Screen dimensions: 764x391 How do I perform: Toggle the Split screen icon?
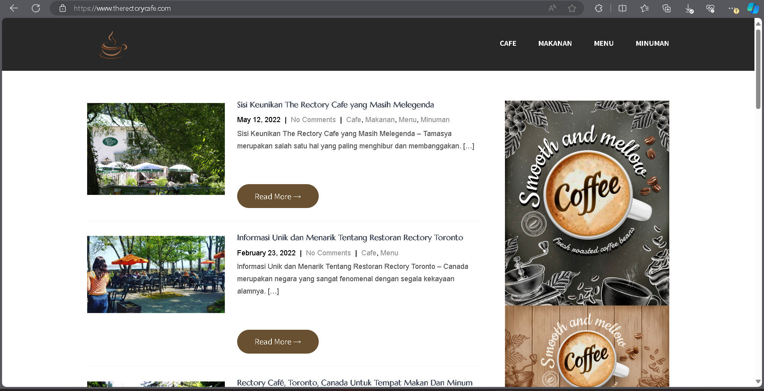pyautogui.click(x=622, y=8)
